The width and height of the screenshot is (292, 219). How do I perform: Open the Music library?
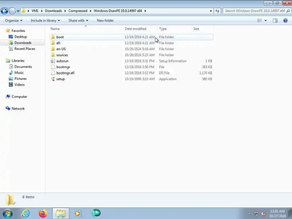(x=19, y=73)
